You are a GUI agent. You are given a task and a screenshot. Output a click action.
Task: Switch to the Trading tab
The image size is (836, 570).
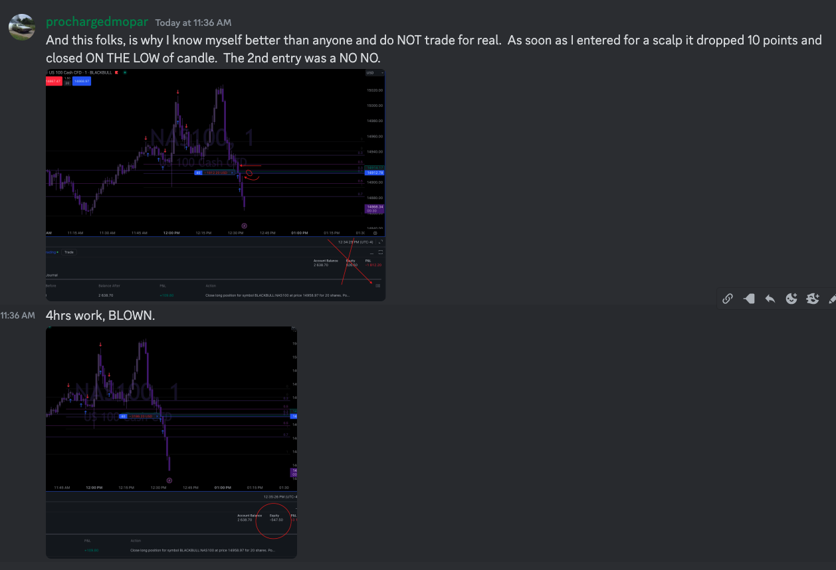pos(49,252)
